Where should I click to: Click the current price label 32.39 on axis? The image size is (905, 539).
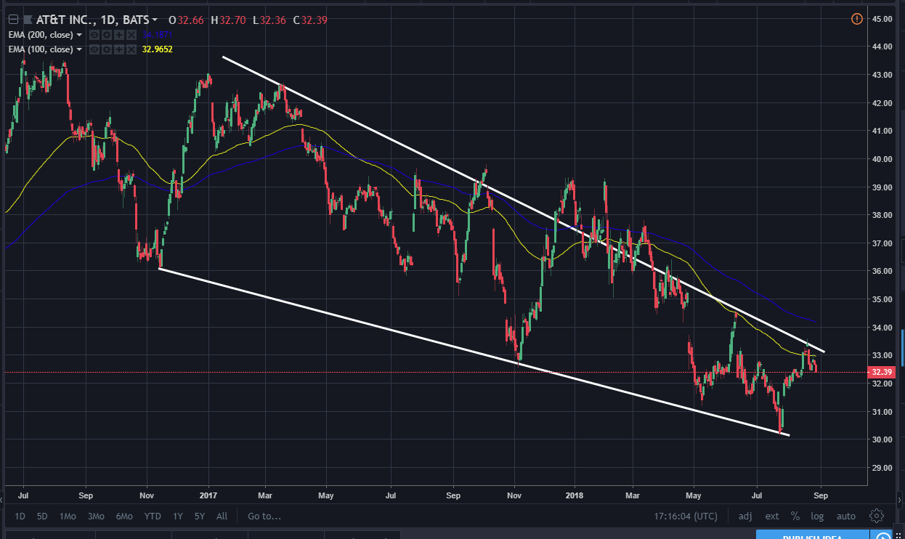pos(882,372)
